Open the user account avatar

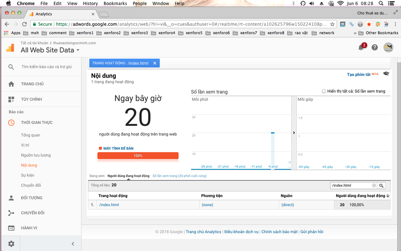[388, 48]
